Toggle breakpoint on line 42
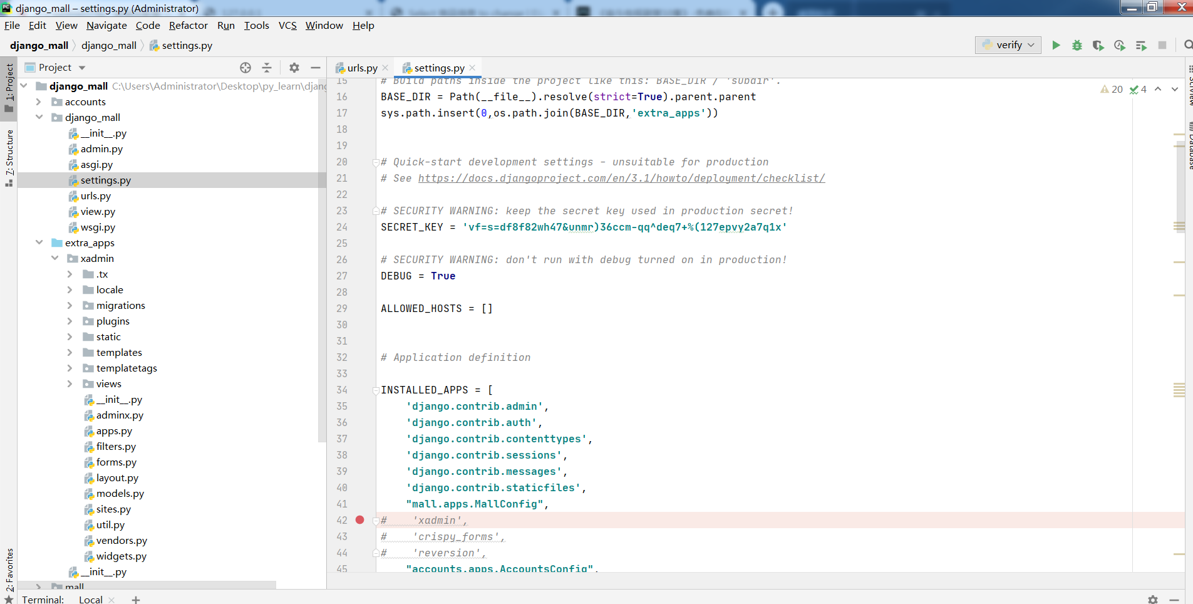The width and height of the screenshot is (1193, 604). click(x=359, y=520)
